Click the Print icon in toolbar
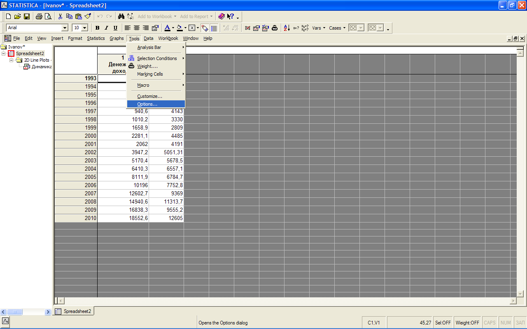This screenshot has width=527, height=329. 39,16
